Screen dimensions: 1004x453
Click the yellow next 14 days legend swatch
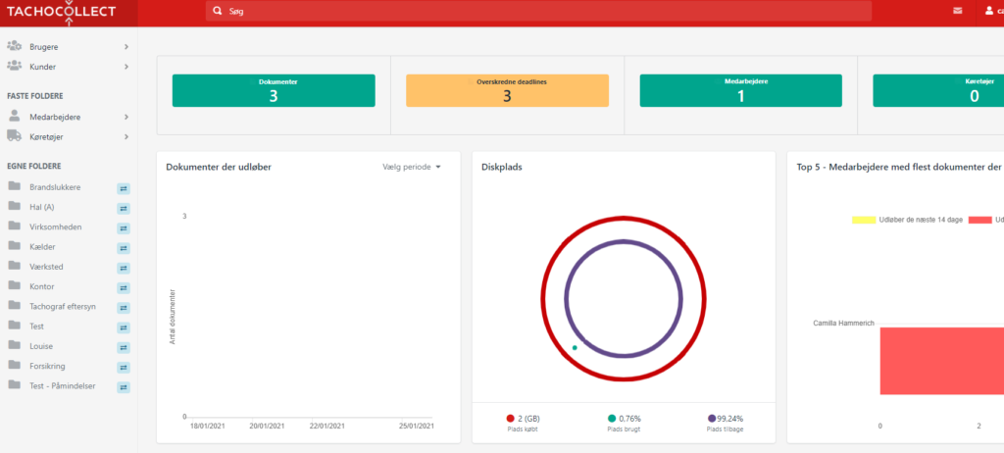pos(863,221)
